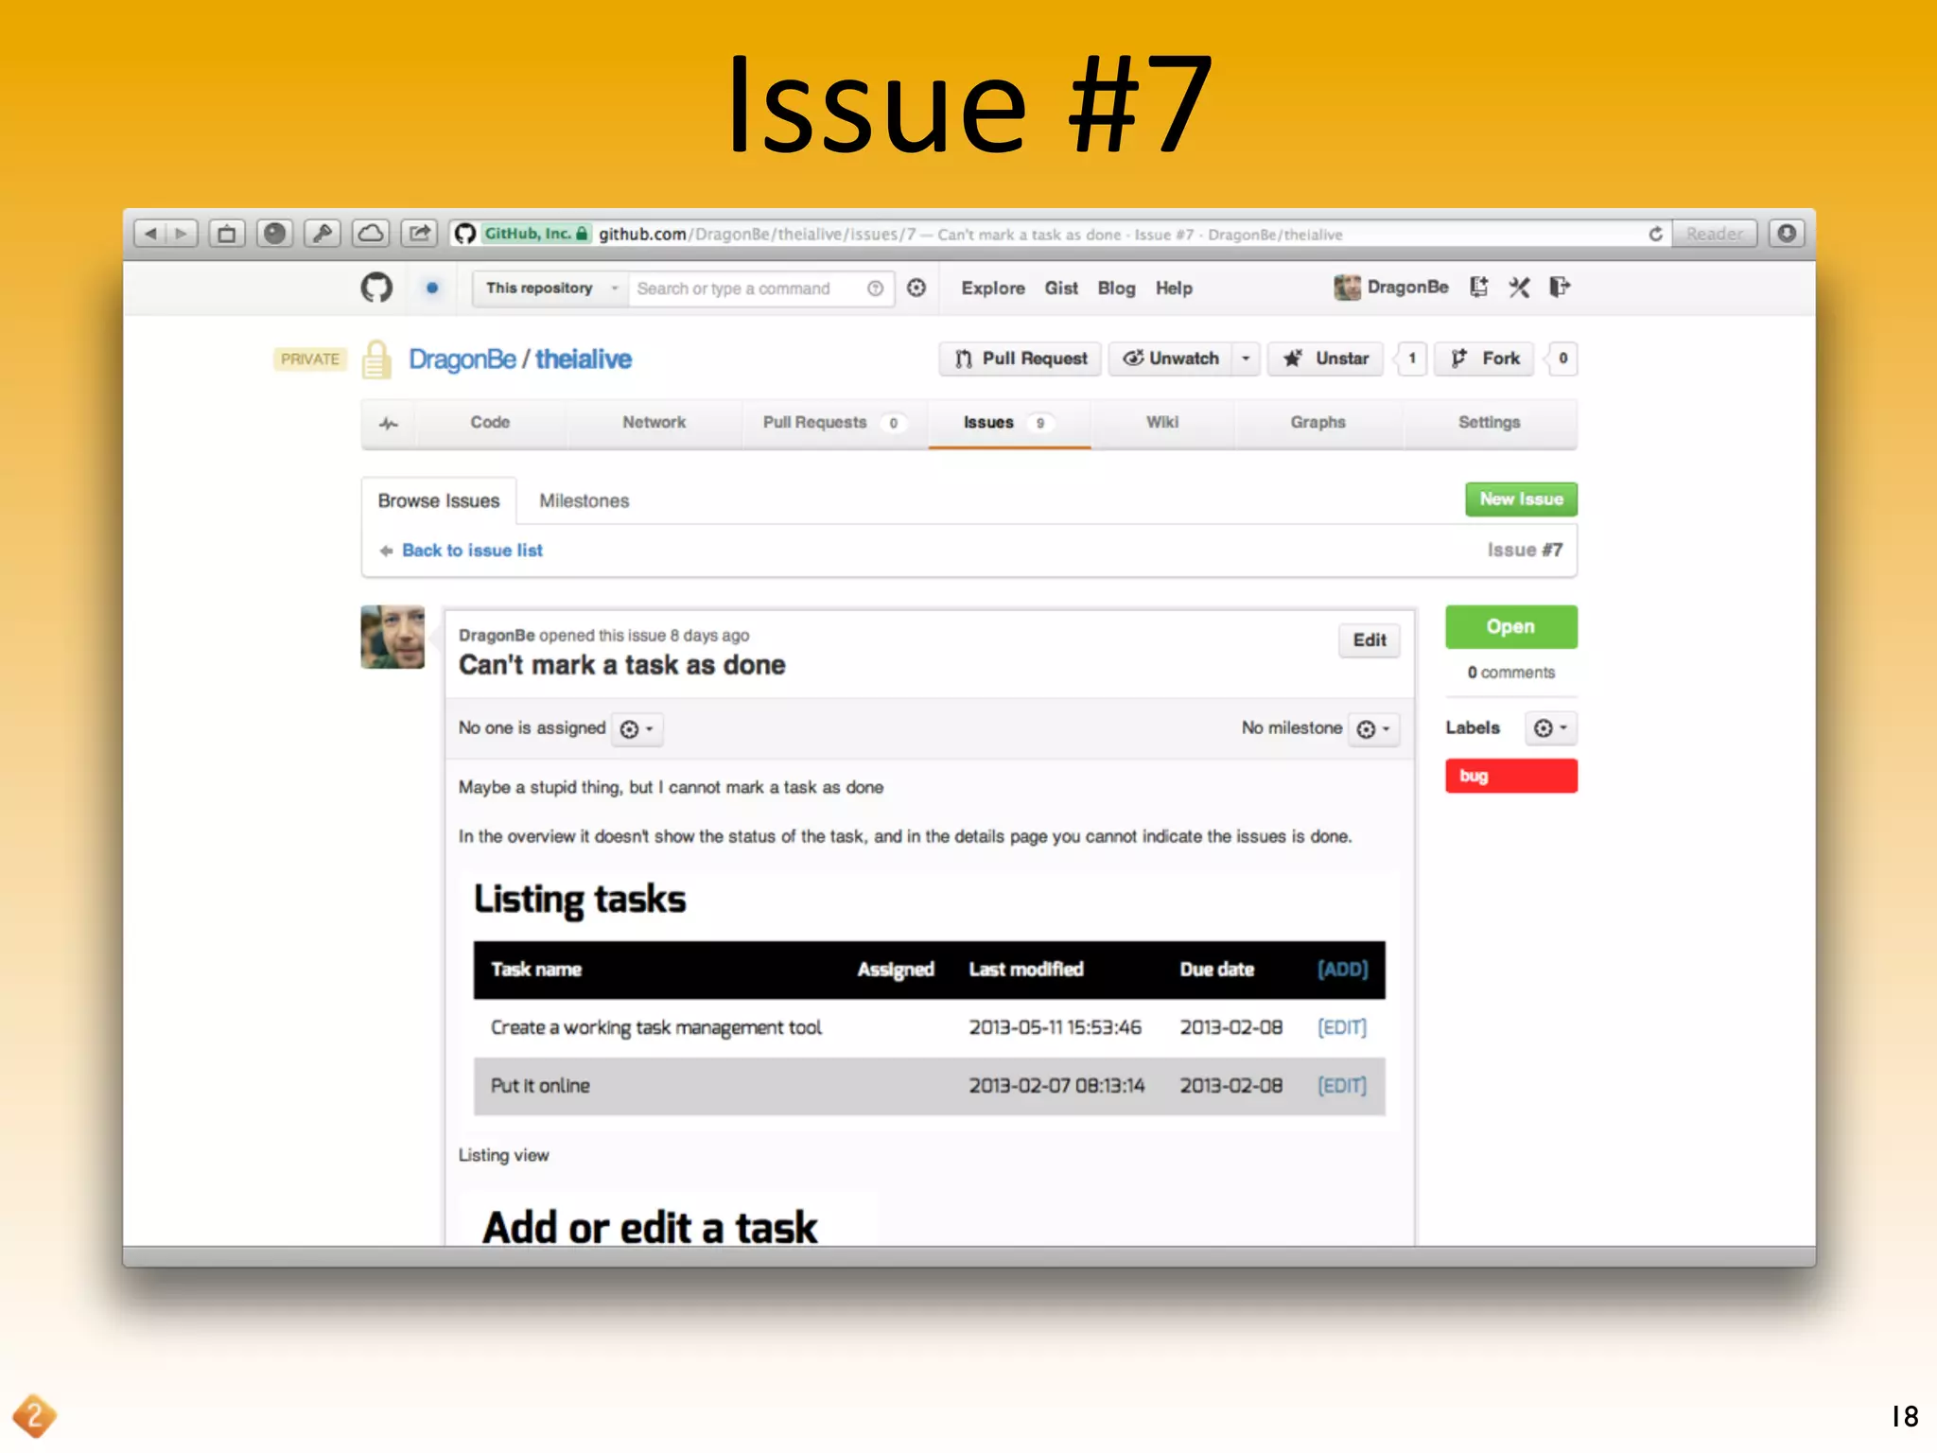Image resolution: width=1937 pixels, height=1453 pixels.
Task: Open account settings tools icon
Action: click(x=1519, y=288)
